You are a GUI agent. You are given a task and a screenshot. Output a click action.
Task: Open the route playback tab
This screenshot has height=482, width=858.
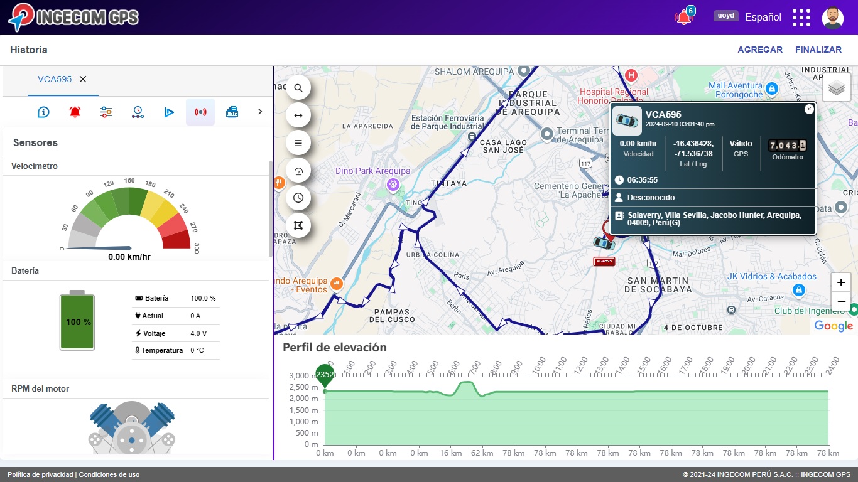click(169, 112)
